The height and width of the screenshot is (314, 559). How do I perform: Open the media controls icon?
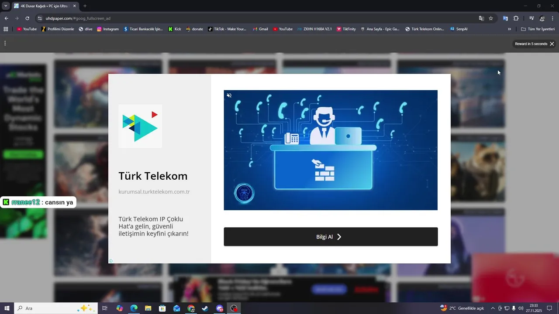click(x=531, y=18)
